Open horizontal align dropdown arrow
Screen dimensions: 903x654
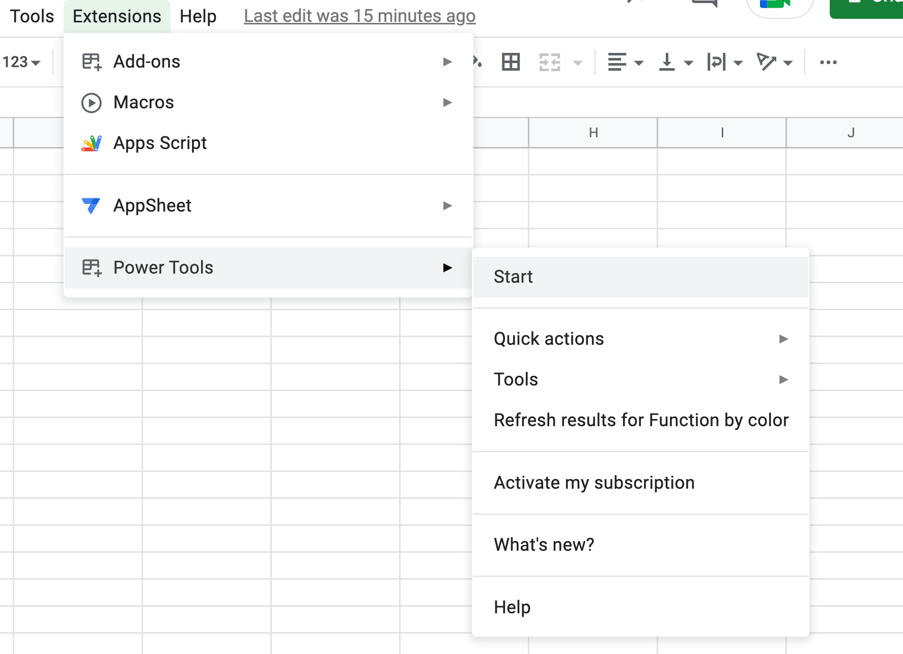(639, 63)
